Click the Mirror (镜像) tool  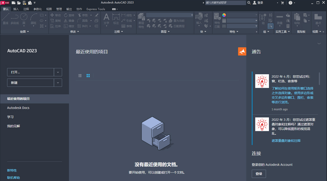point(69,21)
